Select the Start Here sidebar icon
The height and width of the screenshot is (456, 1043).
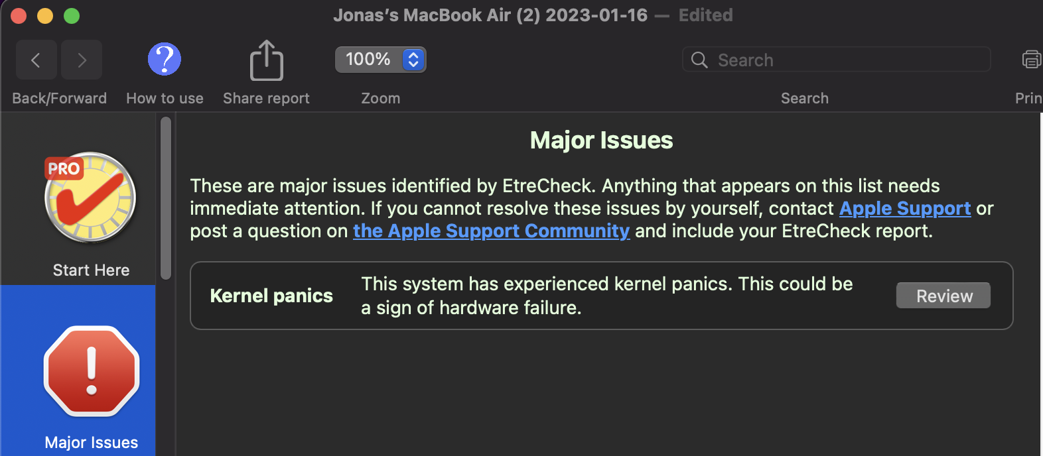click(x=90, y=198)
